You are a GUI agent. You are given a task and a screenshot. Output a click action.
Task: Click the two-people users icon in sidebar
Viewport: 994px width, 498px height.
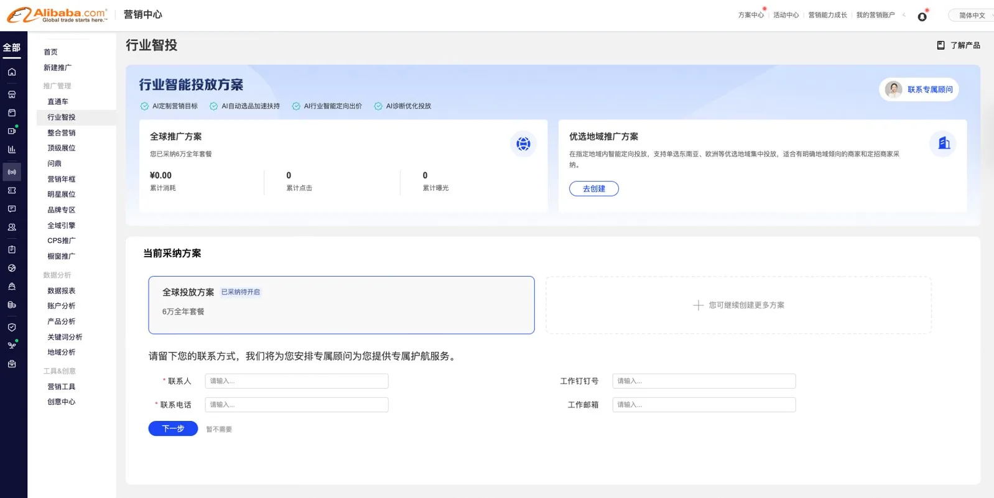coord(12,228)
